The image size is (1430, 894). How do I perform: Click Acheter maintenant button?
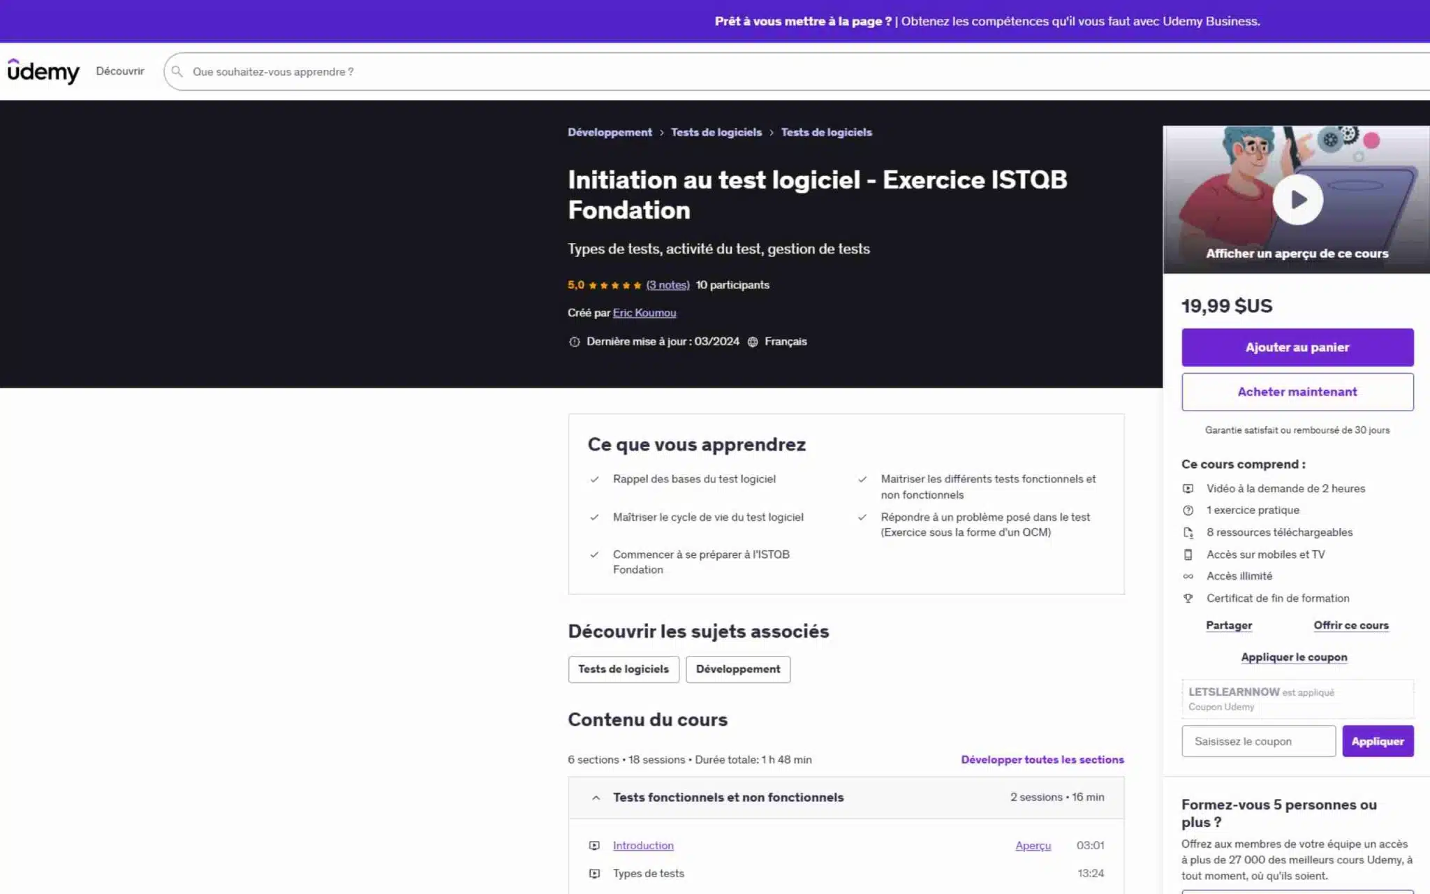tap(1297, 392)
